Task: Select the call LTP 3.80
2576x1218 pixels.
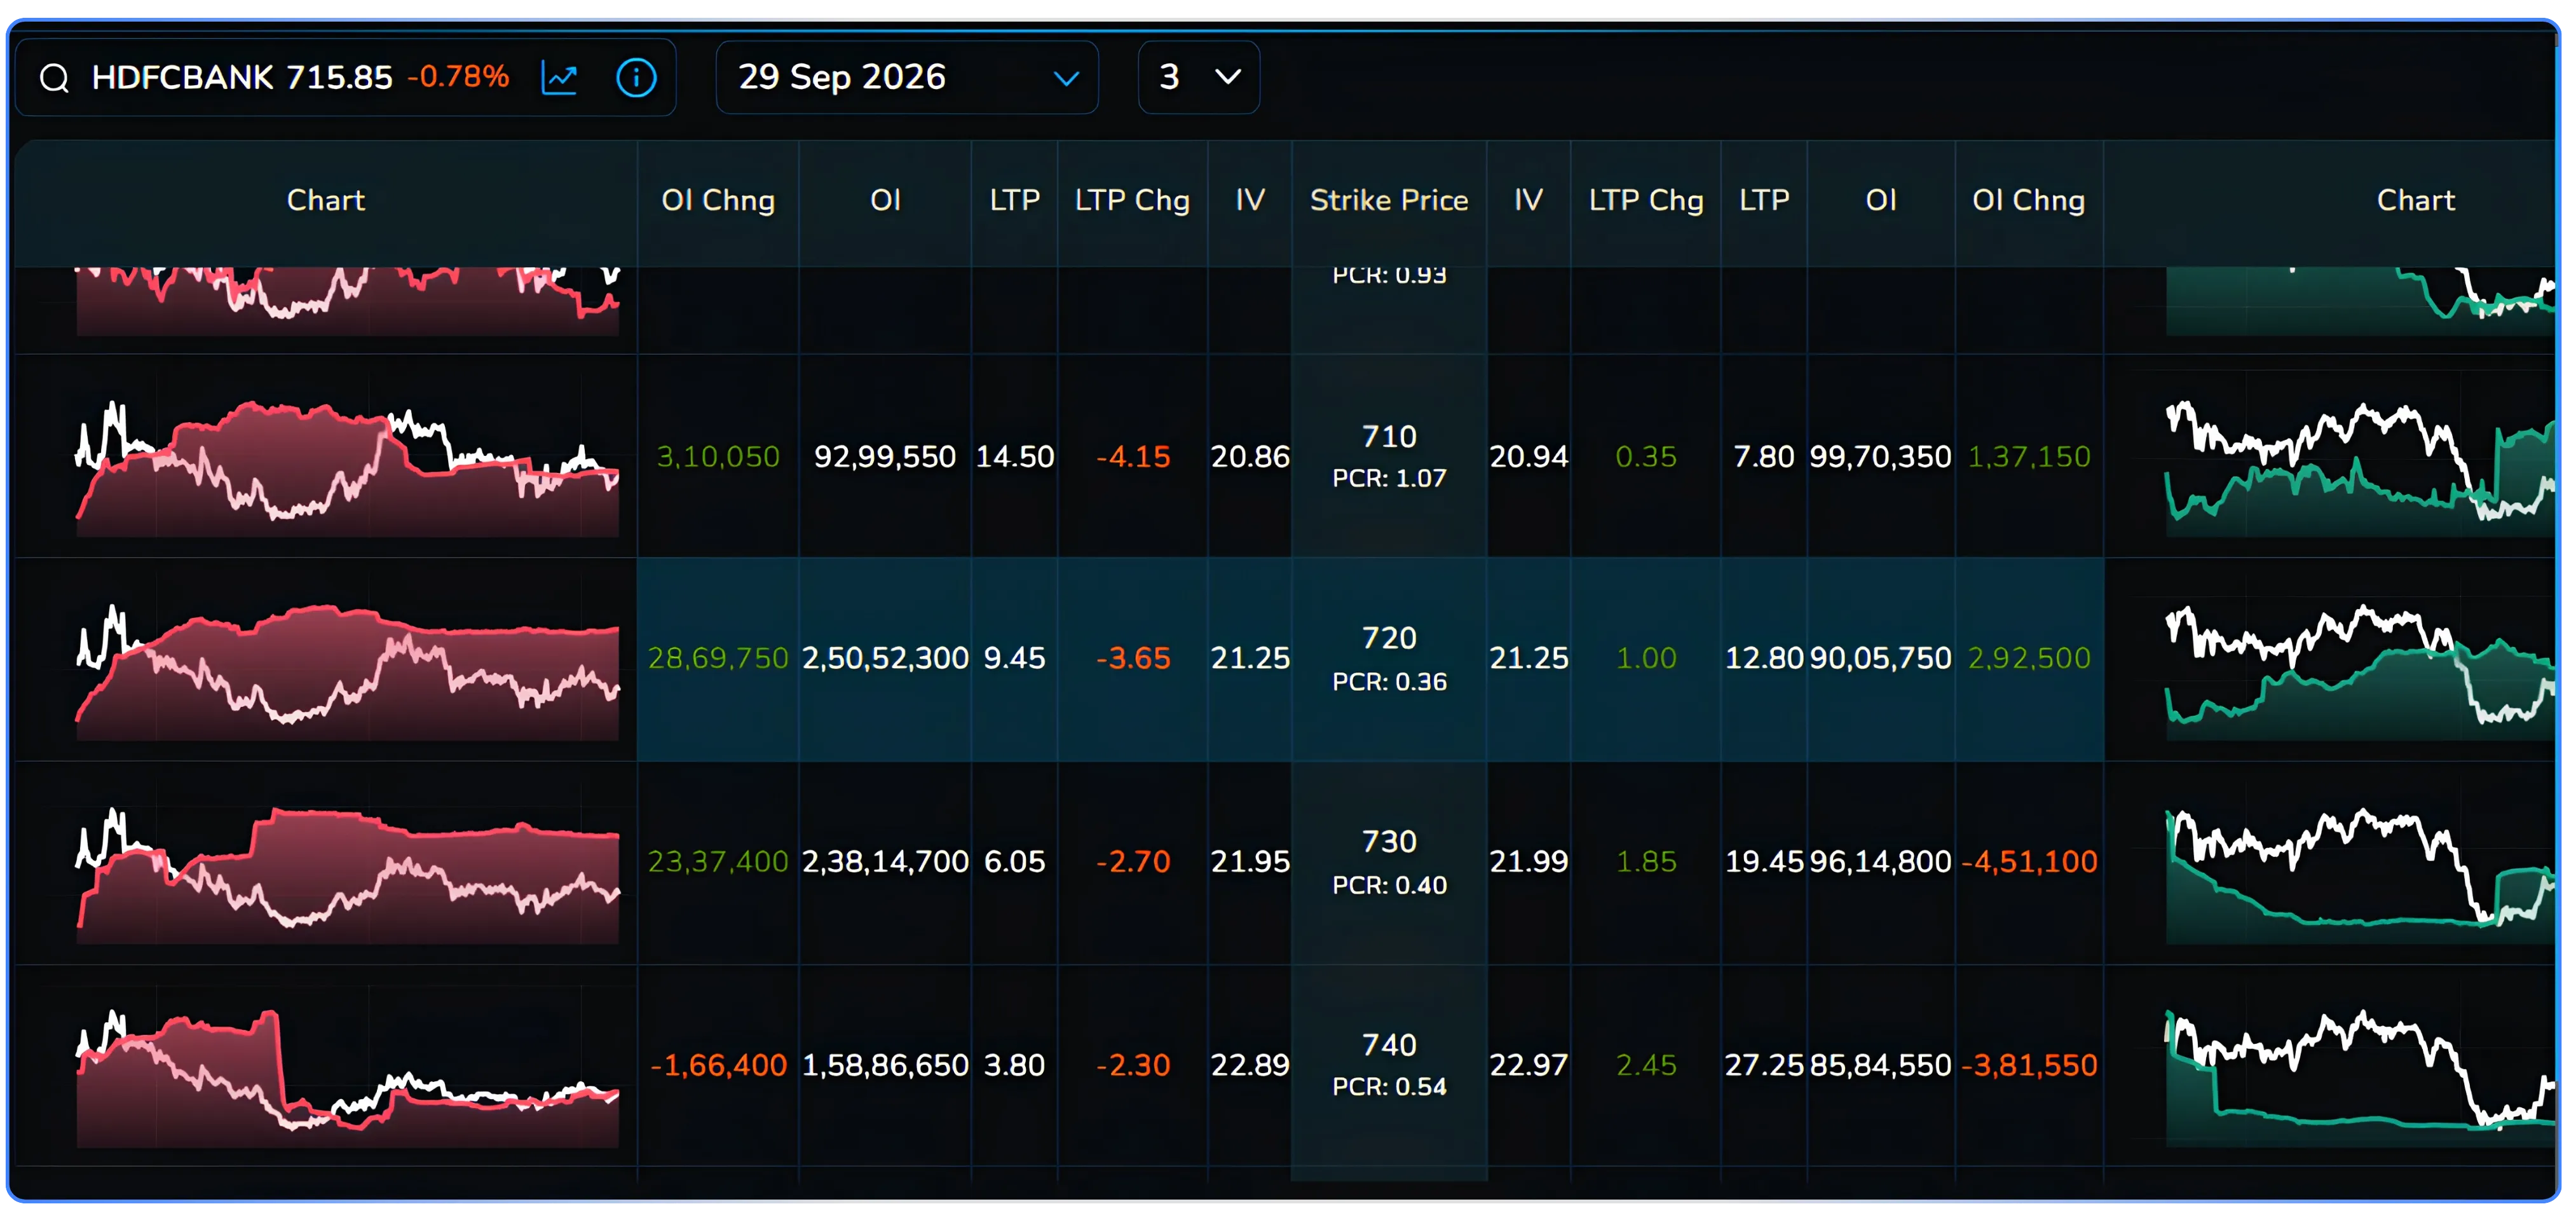Action: coord(1015,1066)
